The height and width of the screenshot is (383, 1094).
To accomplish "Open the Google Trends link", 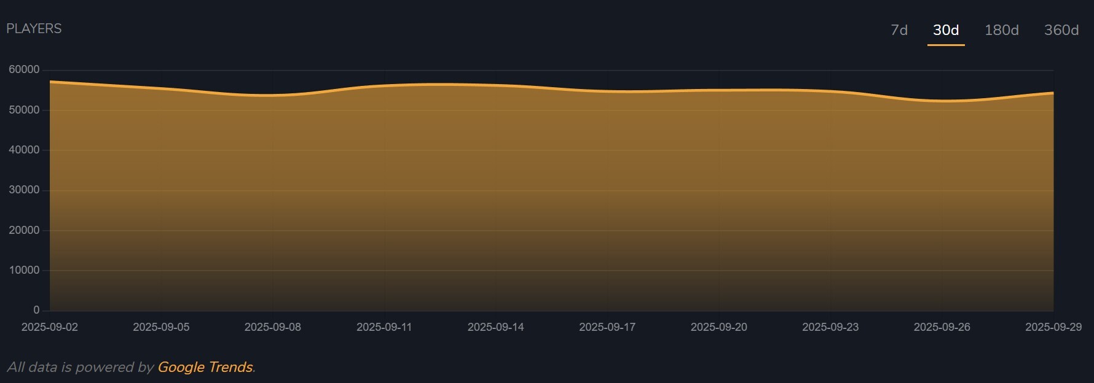I will coord(205,367).
